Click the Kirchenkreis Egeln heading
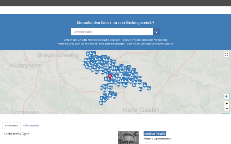Image resolution: width=231 pixels, height=144 pixels. click(17, 134)
